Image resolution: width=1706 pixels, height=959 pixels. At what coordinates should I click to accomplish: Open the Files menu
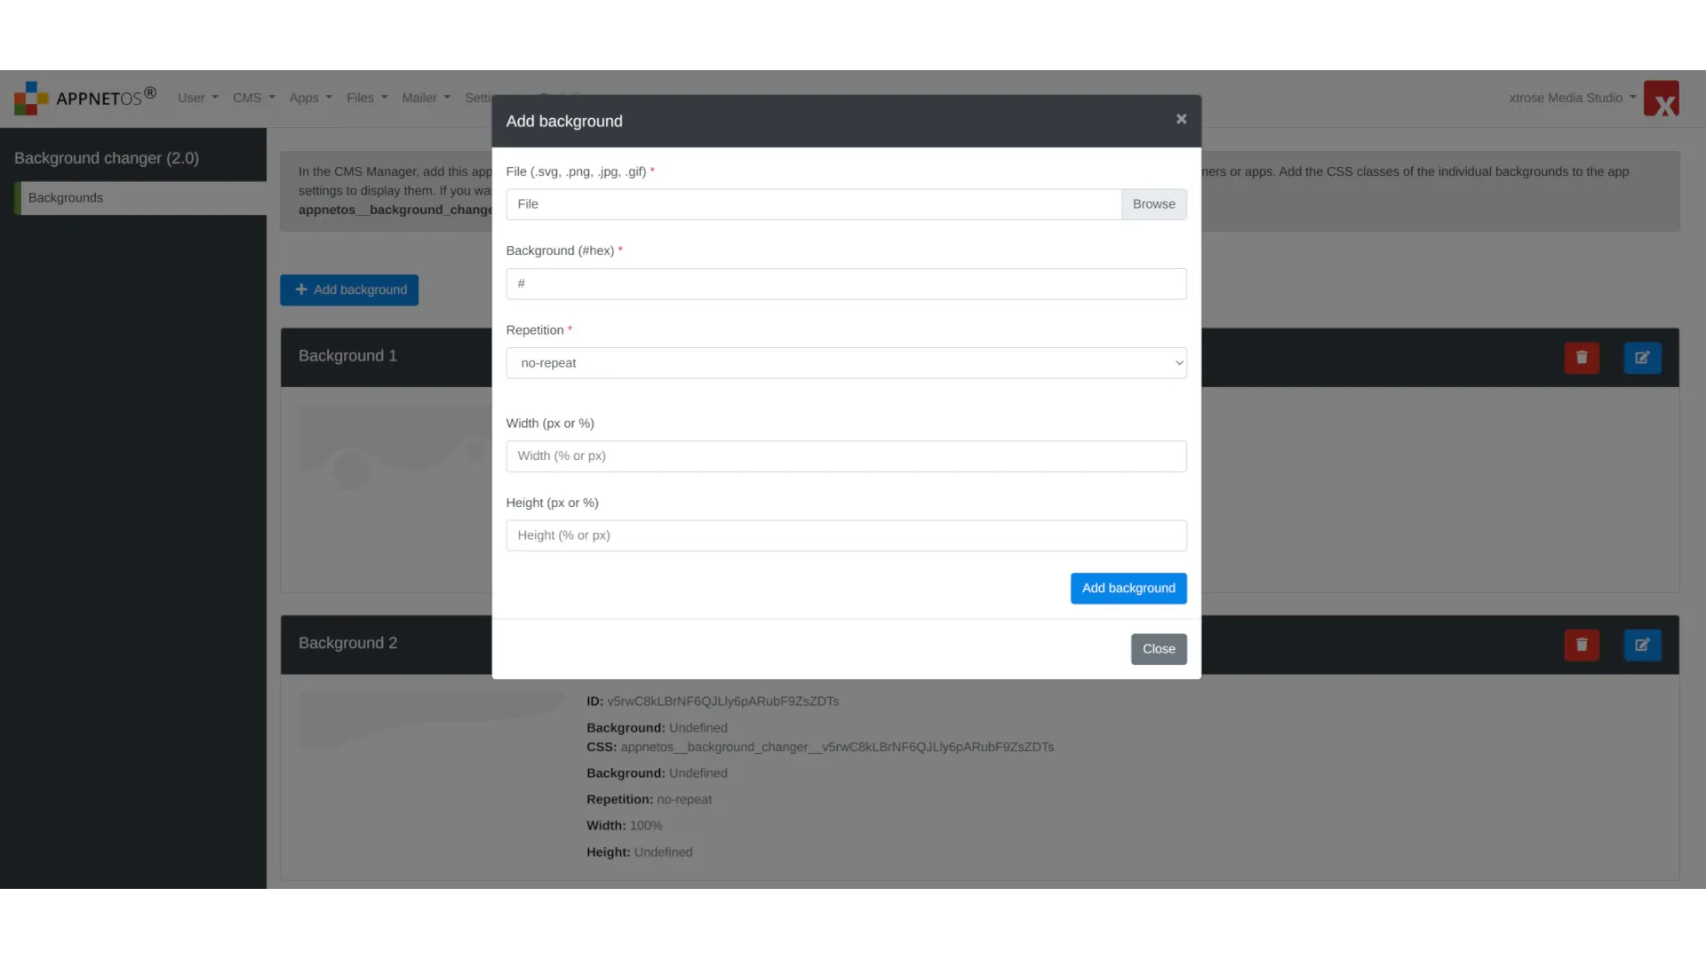(x=365, y=97)
